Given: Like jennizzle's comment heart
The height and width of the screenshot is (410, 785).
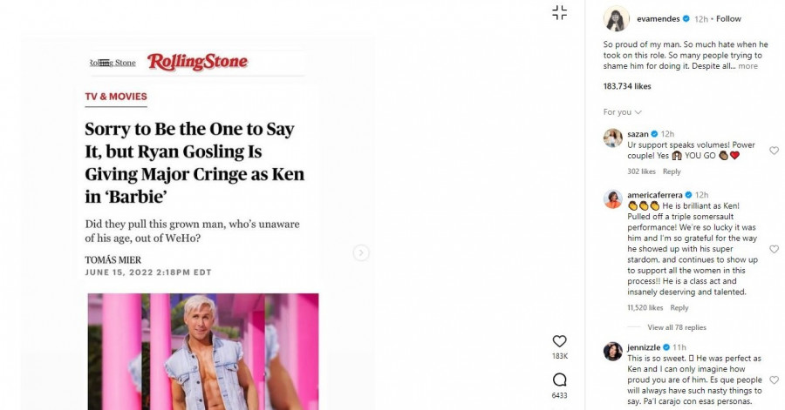Looking at the screenshot, I should [773, 380].
